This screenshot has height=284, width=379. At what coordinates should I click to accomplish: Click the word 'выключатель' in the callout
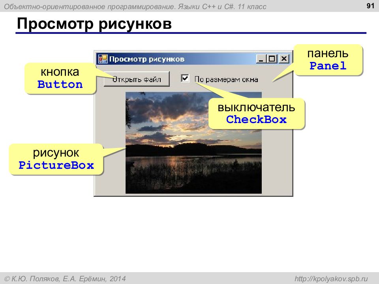click(256, 107)
